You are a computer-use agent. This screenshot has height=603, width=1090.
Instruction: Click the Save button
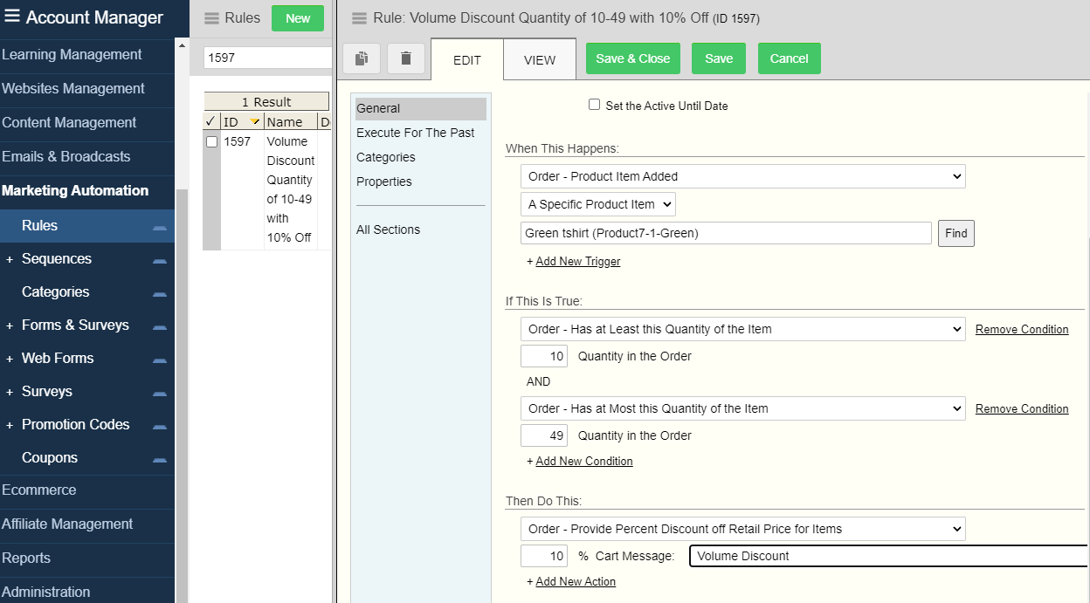click(x=719, y=58)
